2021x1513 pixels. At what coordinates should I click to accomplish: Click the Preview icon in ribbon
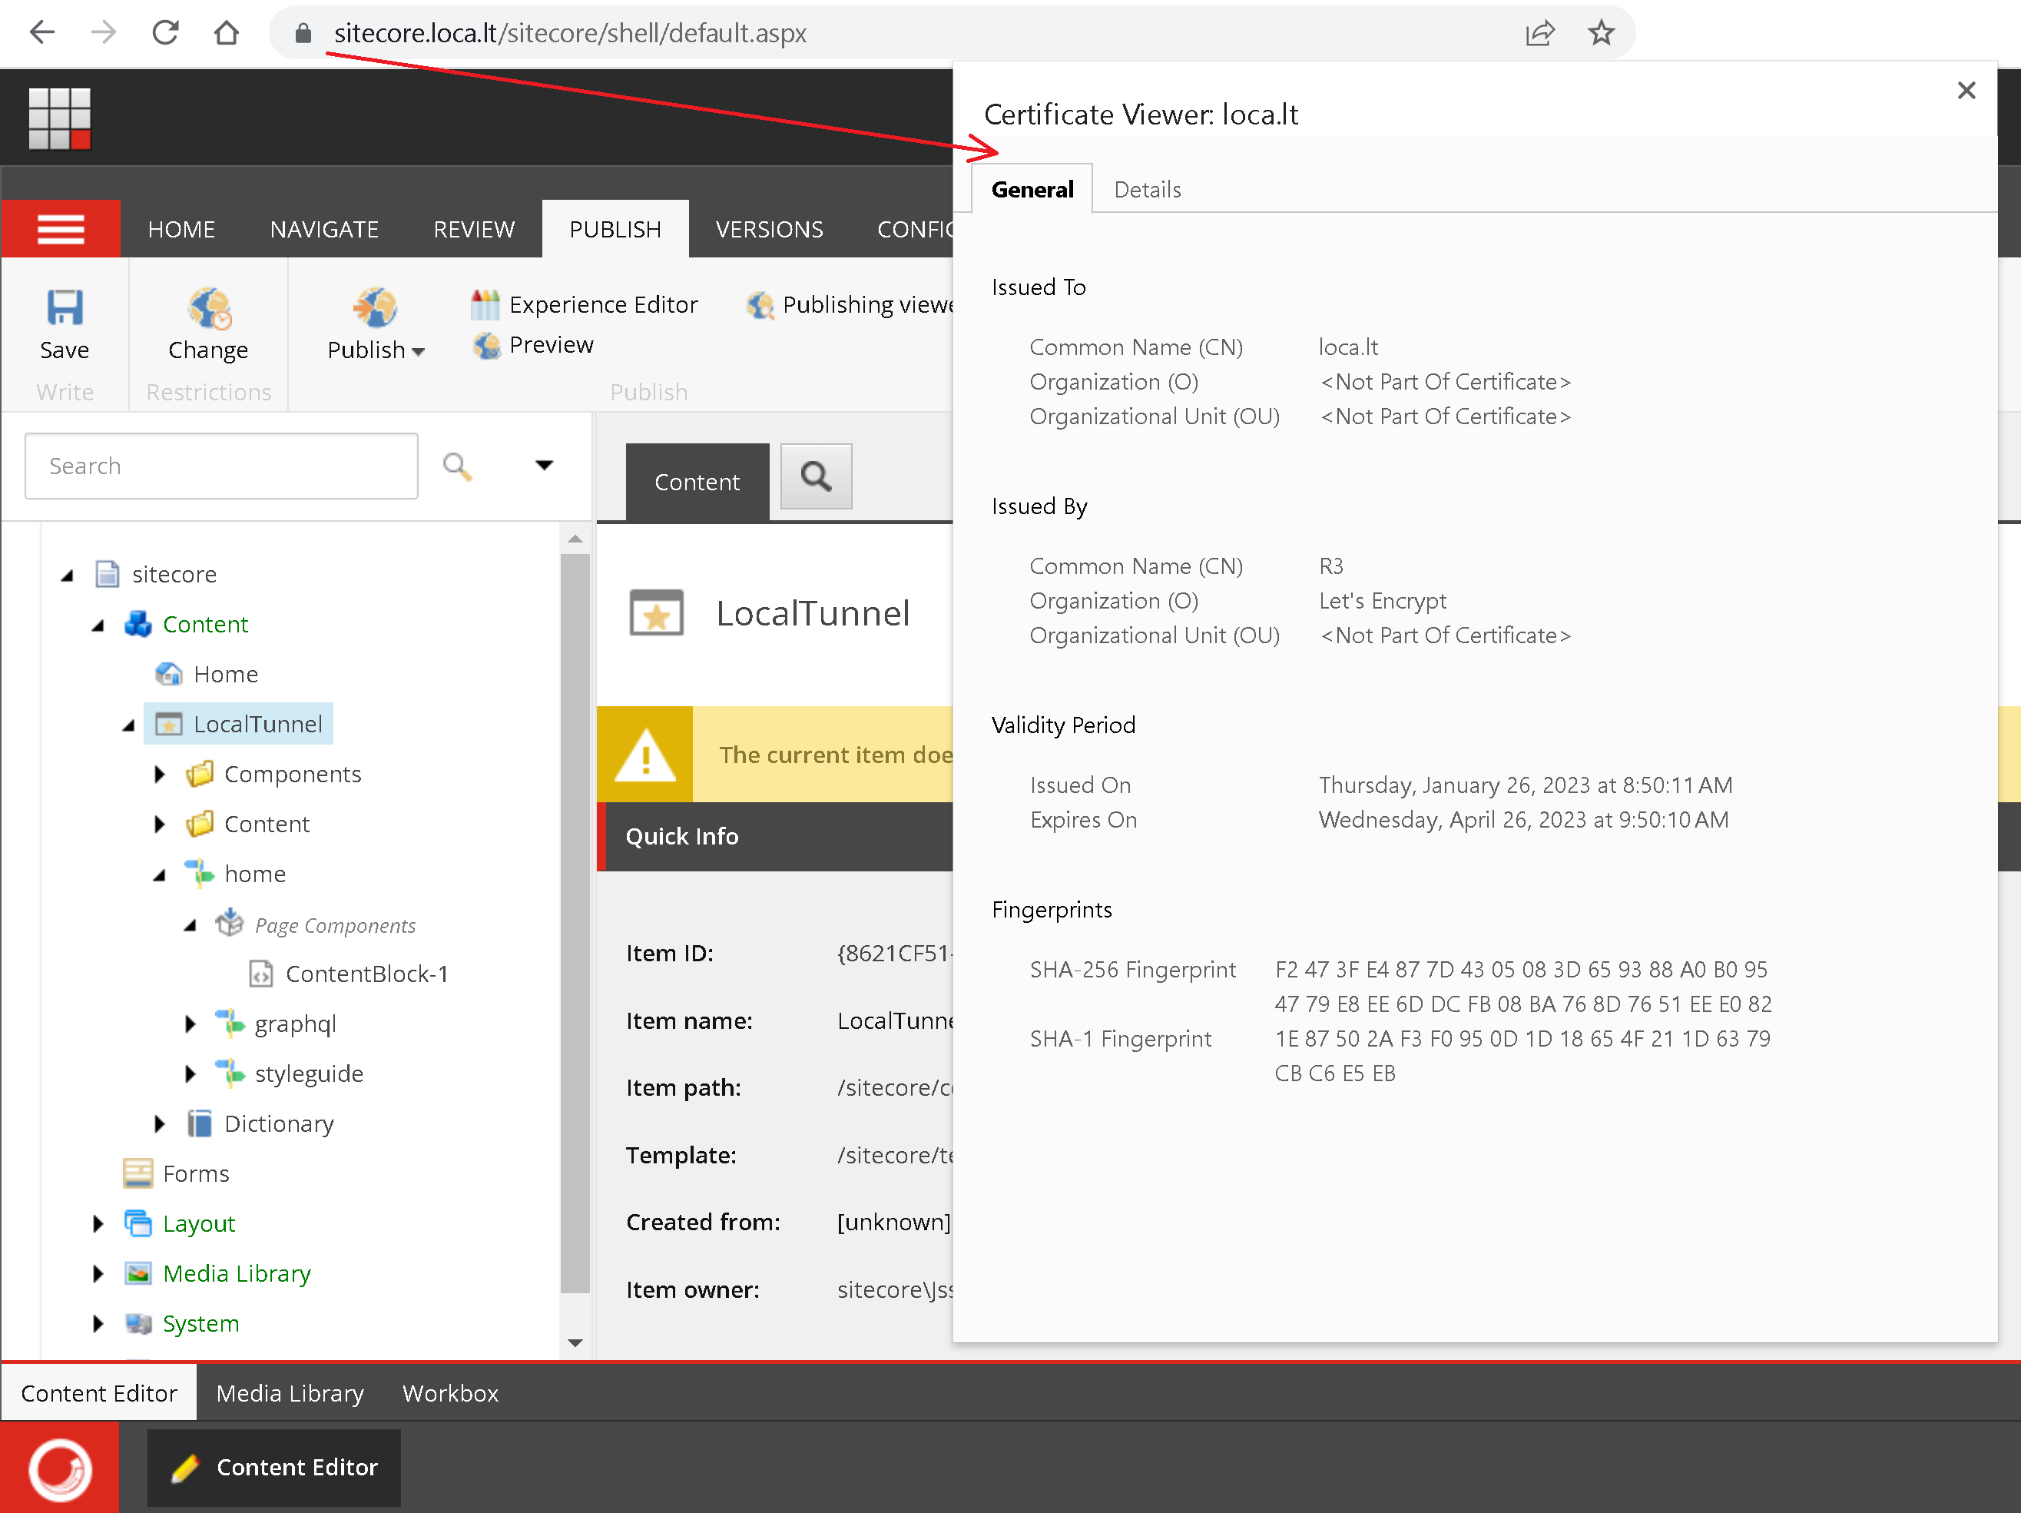(487, 346)
